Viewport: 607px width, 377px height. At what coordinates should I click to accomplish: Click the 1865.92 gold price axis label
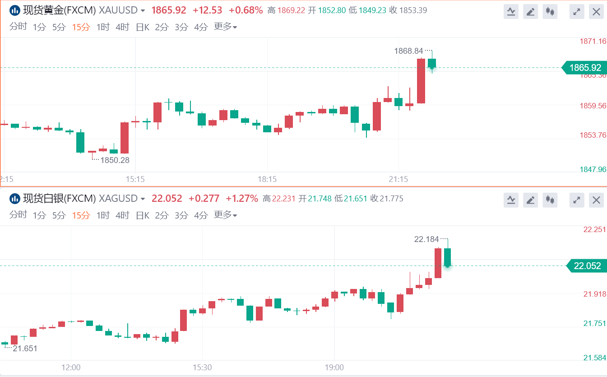pos(585,68)
